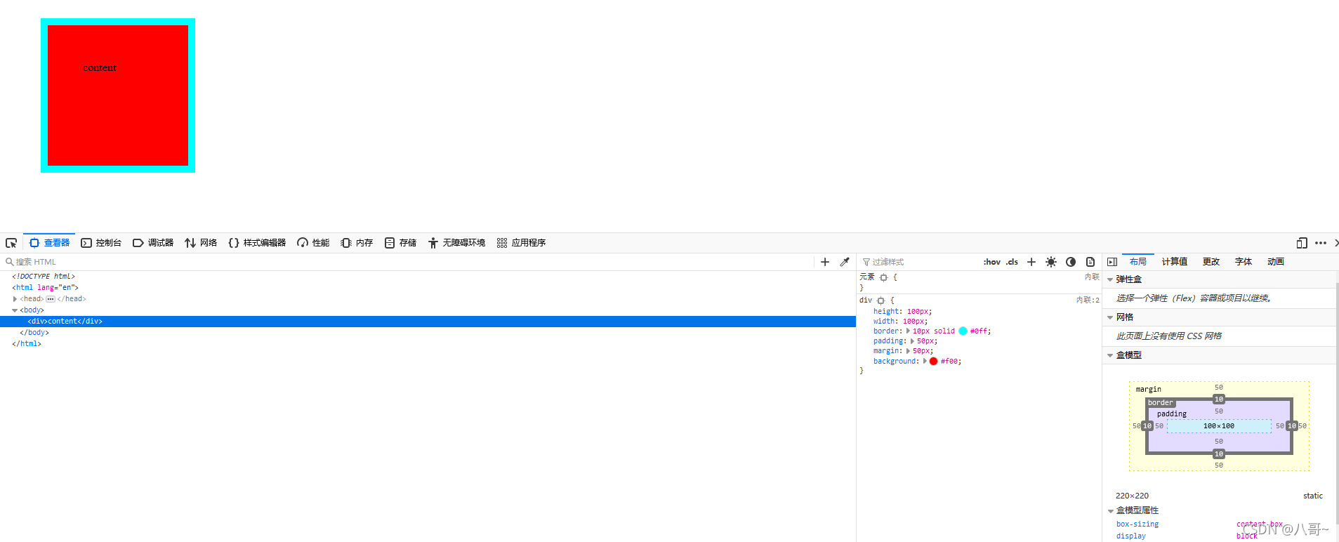Viewport: 1339px width, 542px height.
Task: Highlight elements matching div selector icon
Action: [x=880, y=300]
